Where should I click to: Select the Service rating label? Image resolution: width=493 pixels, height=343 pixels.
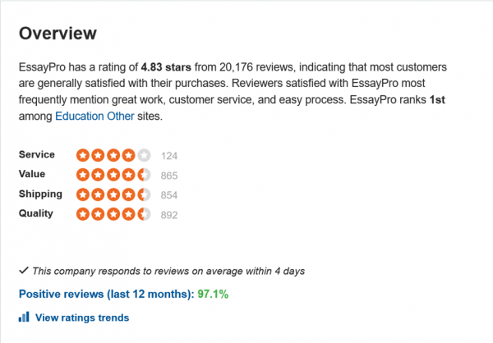click(36, 154)
